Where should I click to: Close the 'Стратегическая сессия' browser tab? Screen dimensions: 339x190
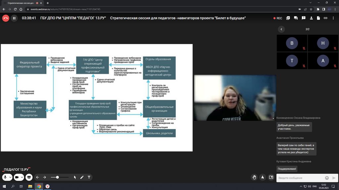pos(41,3)
